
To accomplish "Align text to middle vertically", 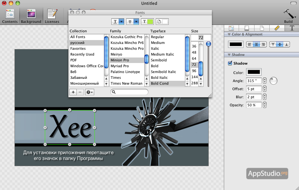I will click(x=280, y=45).
